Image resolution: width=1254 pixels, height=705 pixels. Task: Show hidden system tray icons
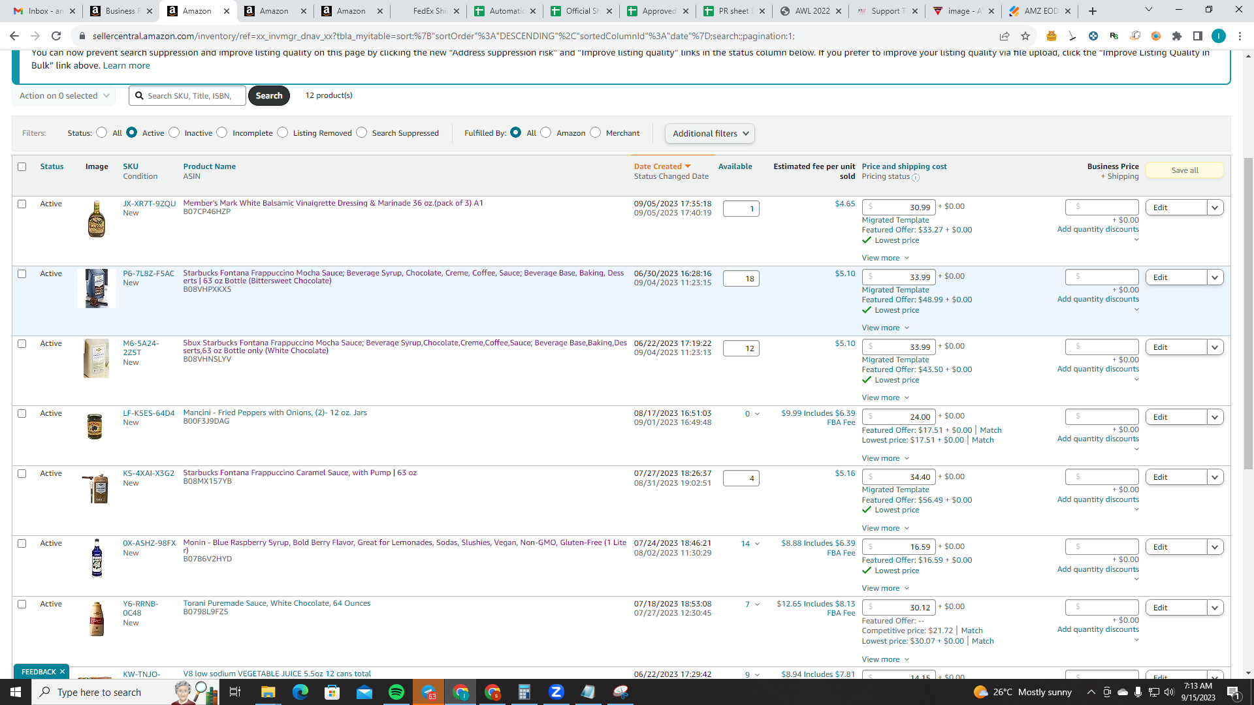pos(1091,692)
